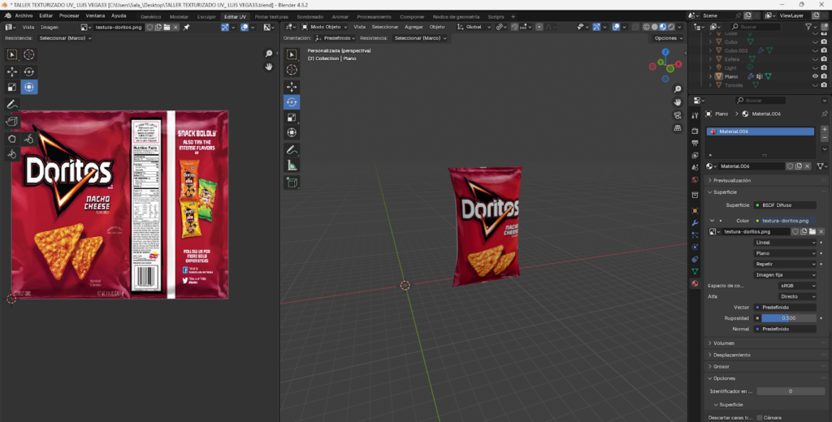
Task: Switch to orthographic/perspective grid icon
Action: [678, 127]
